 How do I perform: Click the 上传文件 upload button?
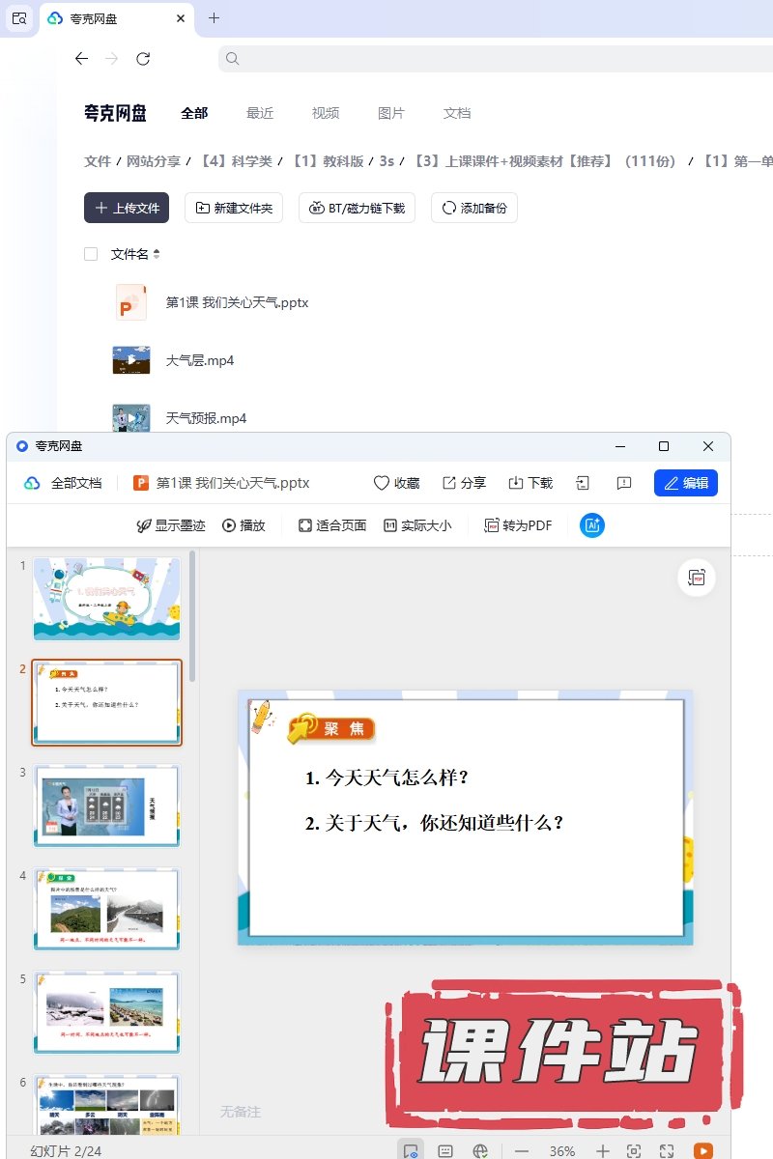point(127,208)
